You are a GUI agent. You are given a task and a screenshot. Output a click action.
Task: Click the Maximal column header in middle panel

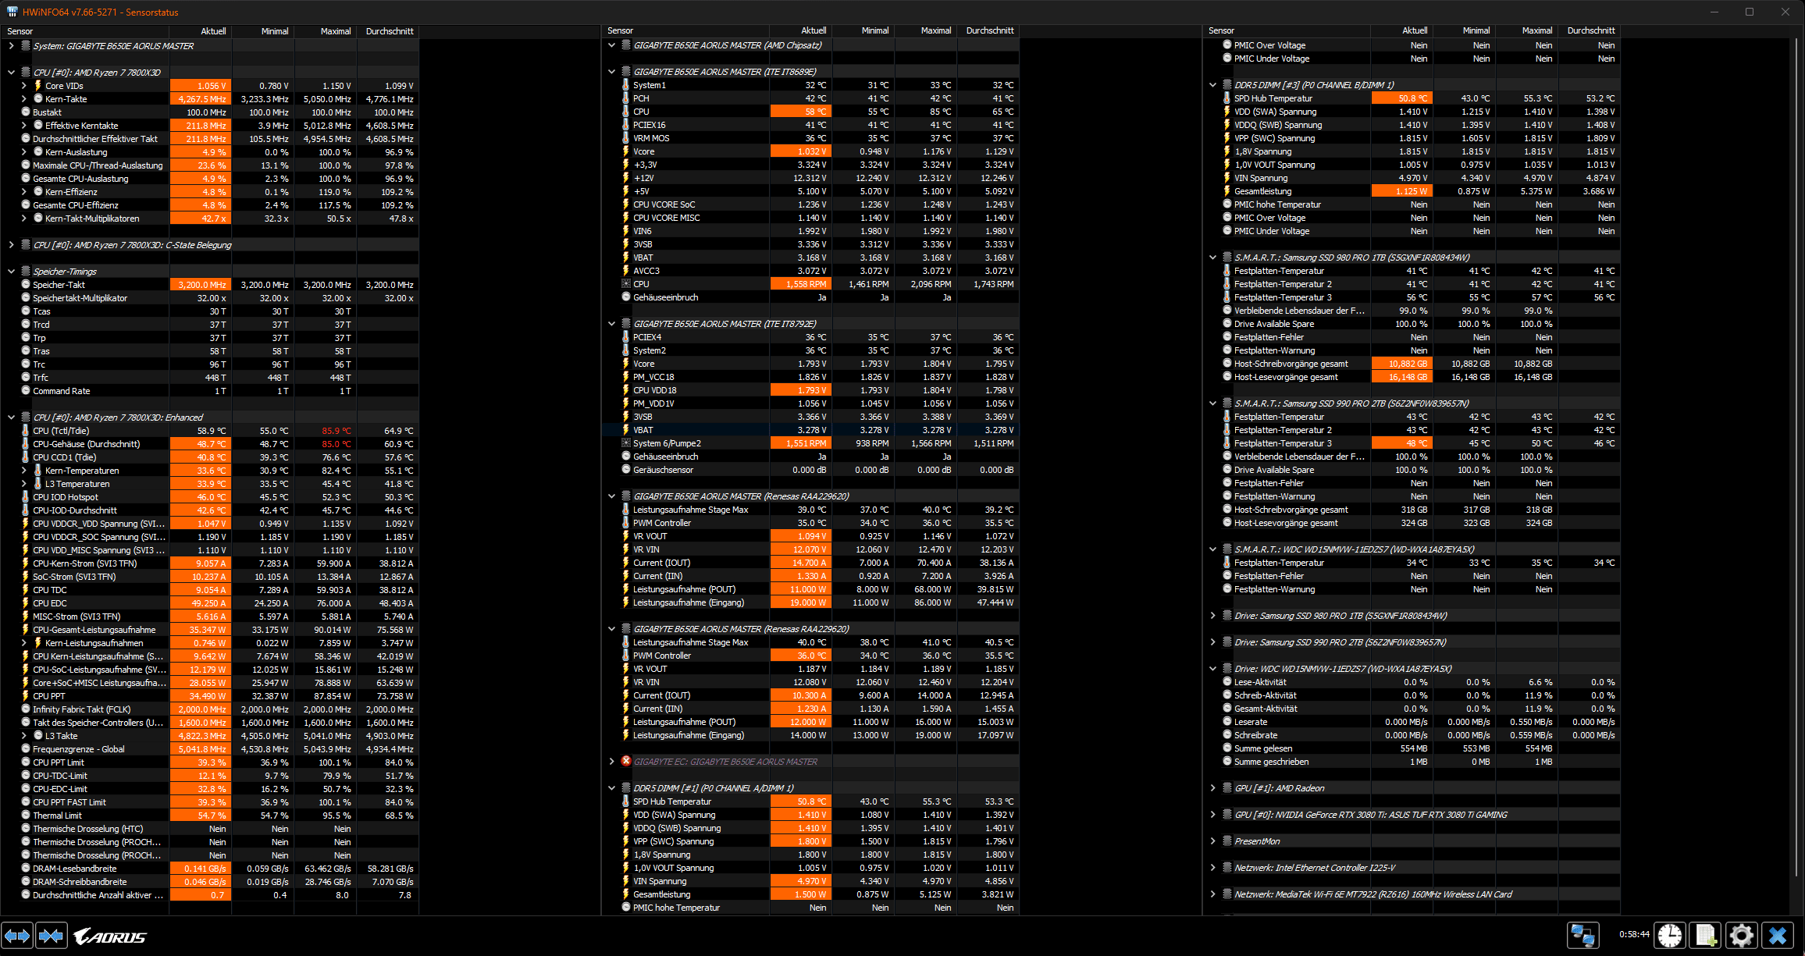tap(925, 30)
